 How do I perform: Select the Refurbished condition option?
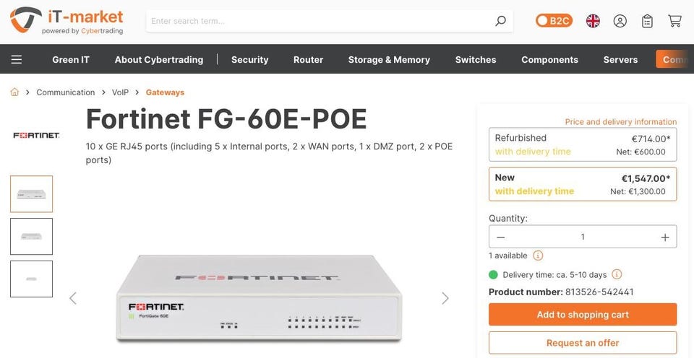583,144
